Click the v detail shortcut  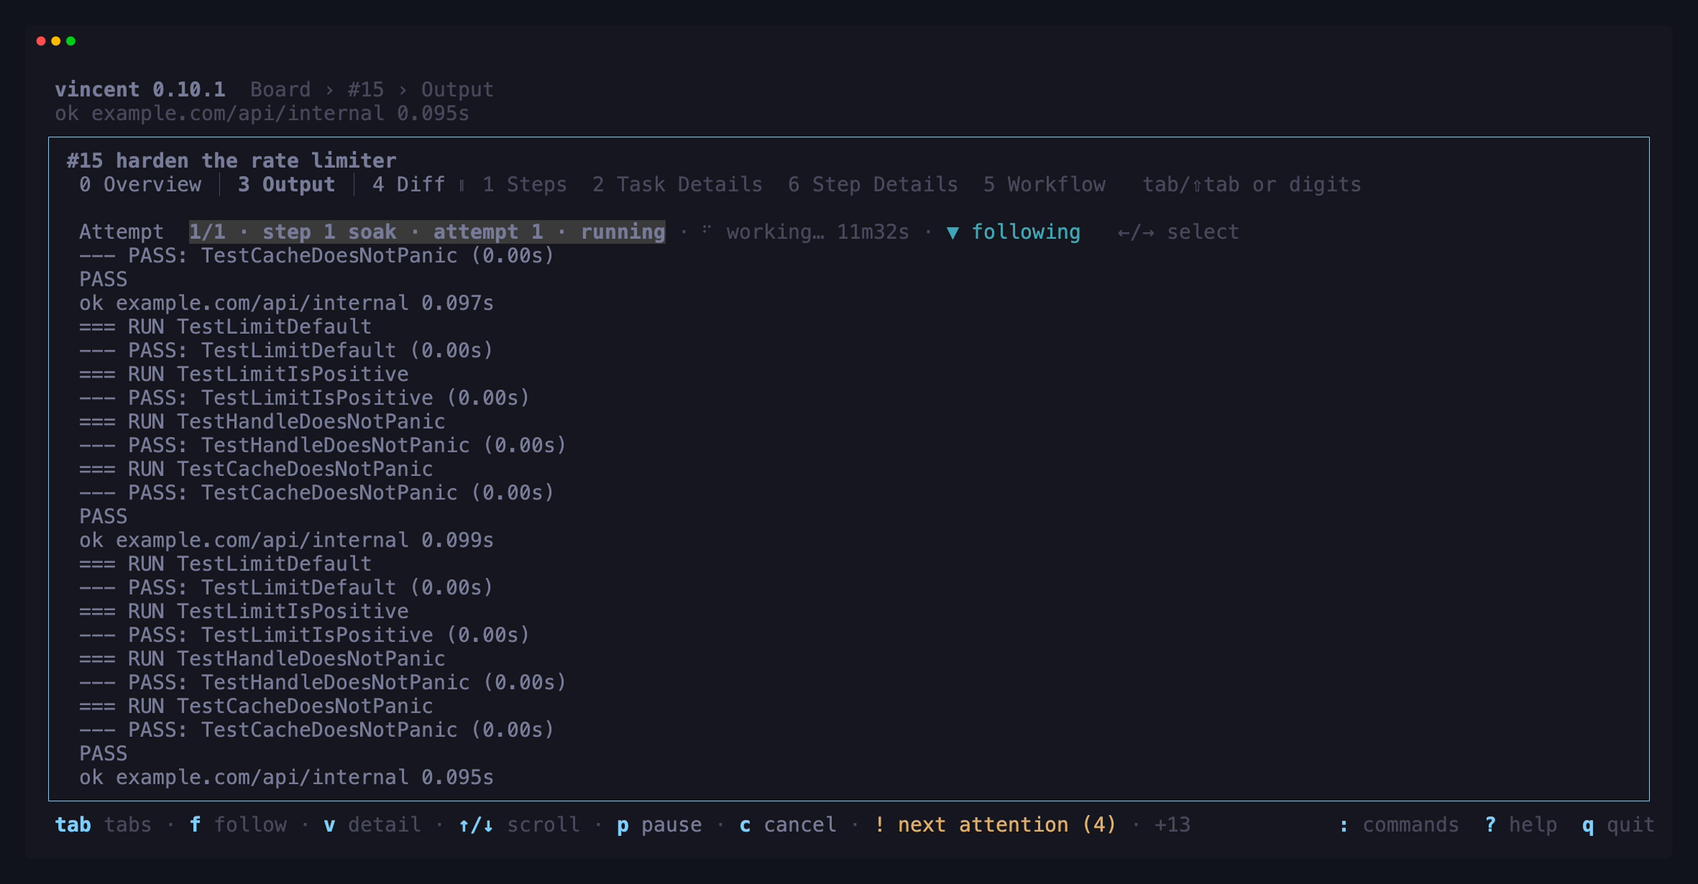point(372,825)
